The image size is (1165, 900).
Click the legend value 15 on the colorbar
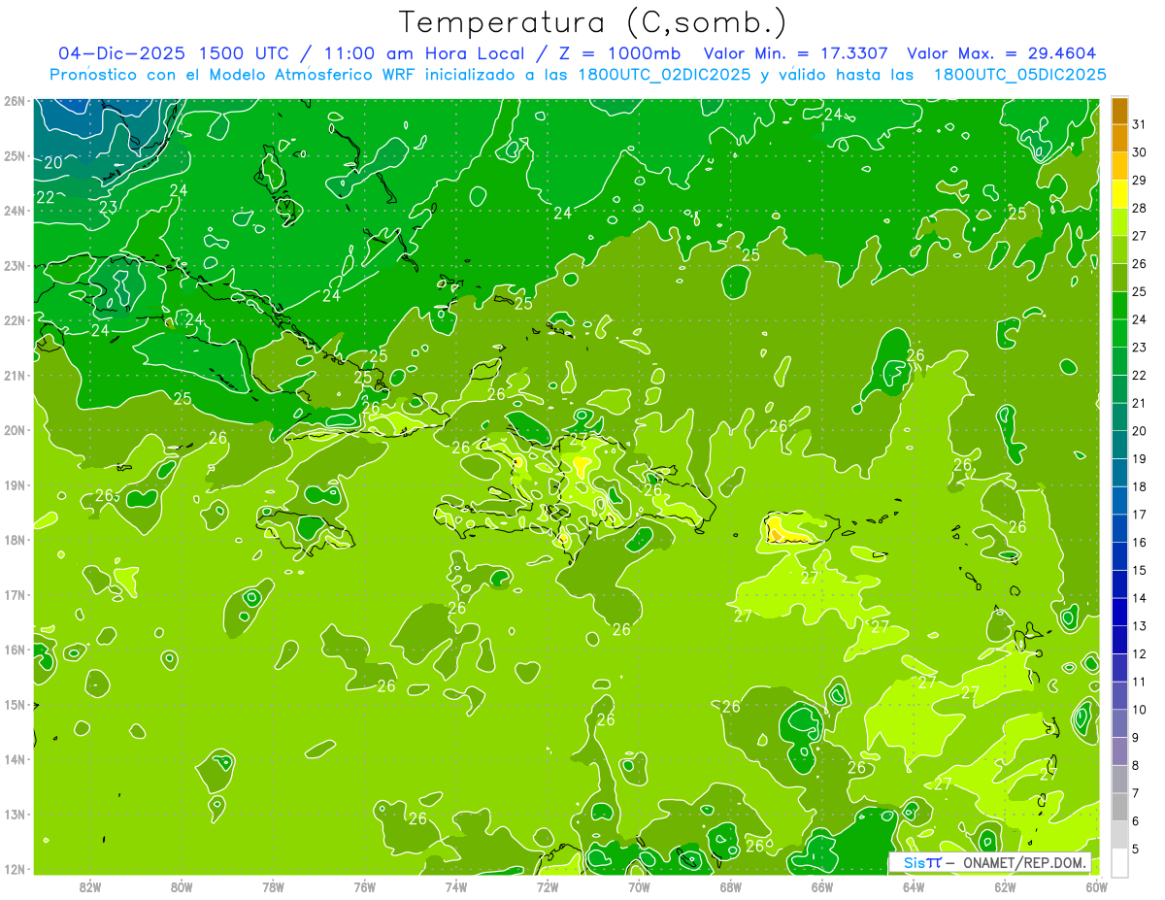point(1139,570)
